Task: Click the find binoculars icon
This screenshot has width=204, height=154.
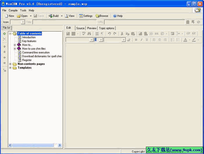Action: pyautogui.click(x=89, y=34)
